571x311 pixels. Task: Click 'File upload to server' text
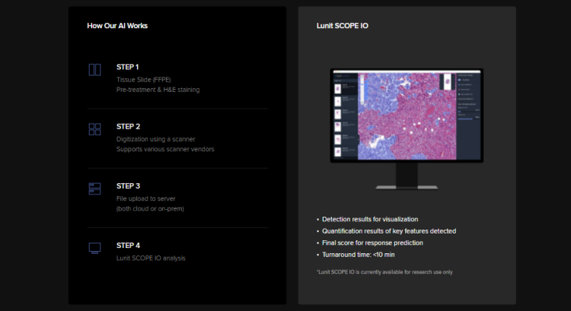click(x=145, y=198)
